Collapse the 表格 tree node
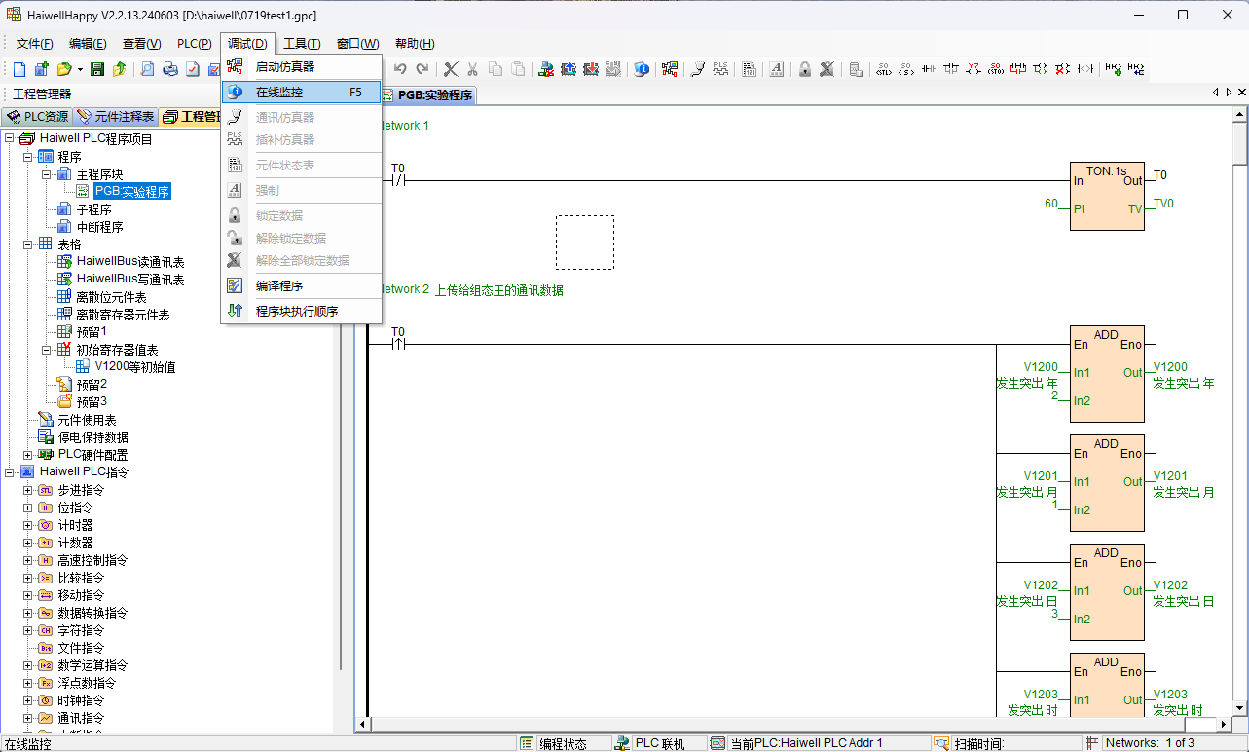Viewport: 1249px width, 752px height. [28, 244]
